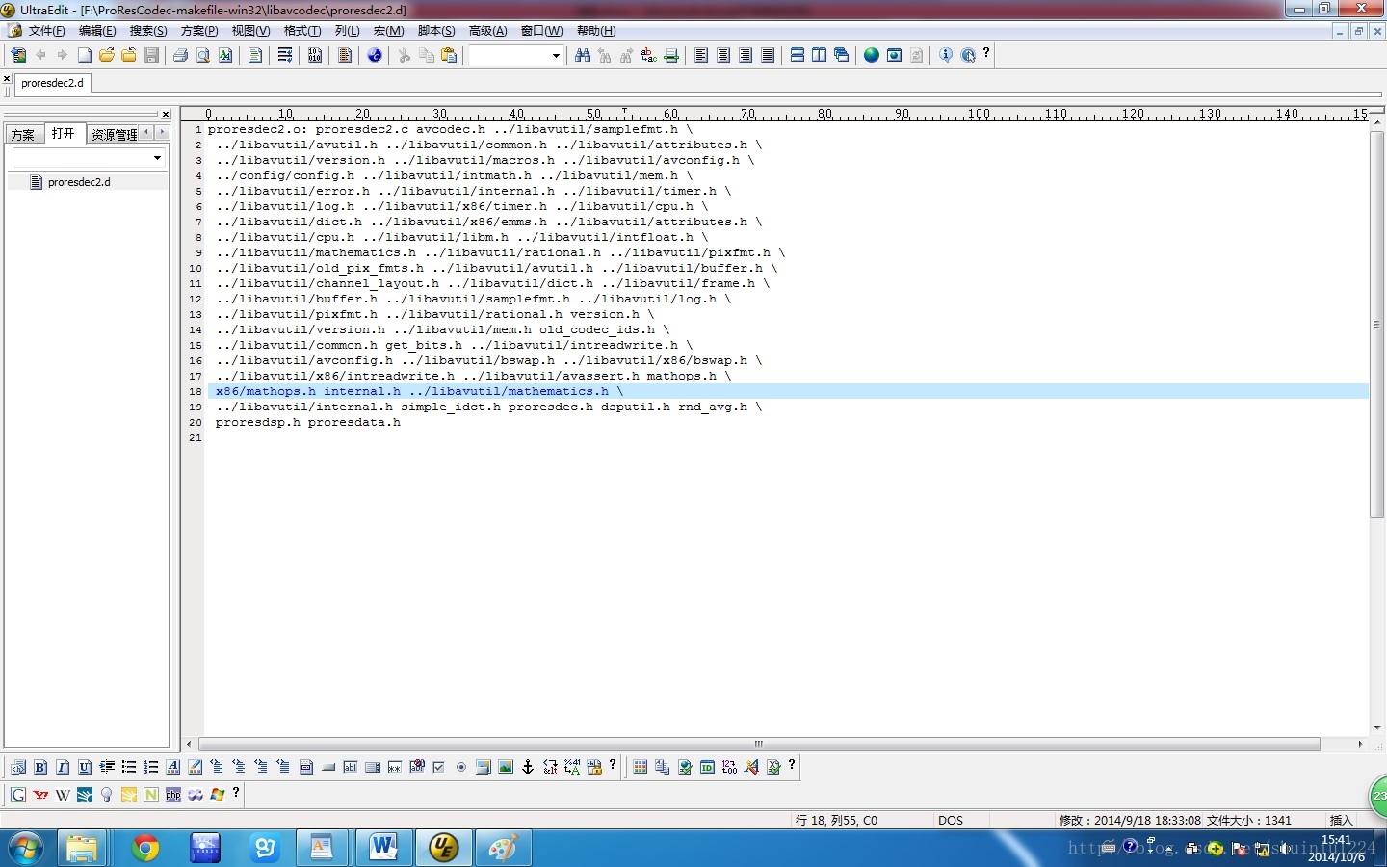
Task: Open the 文件(F) menu
Action: pyautogui.click(x=46, y=31)
